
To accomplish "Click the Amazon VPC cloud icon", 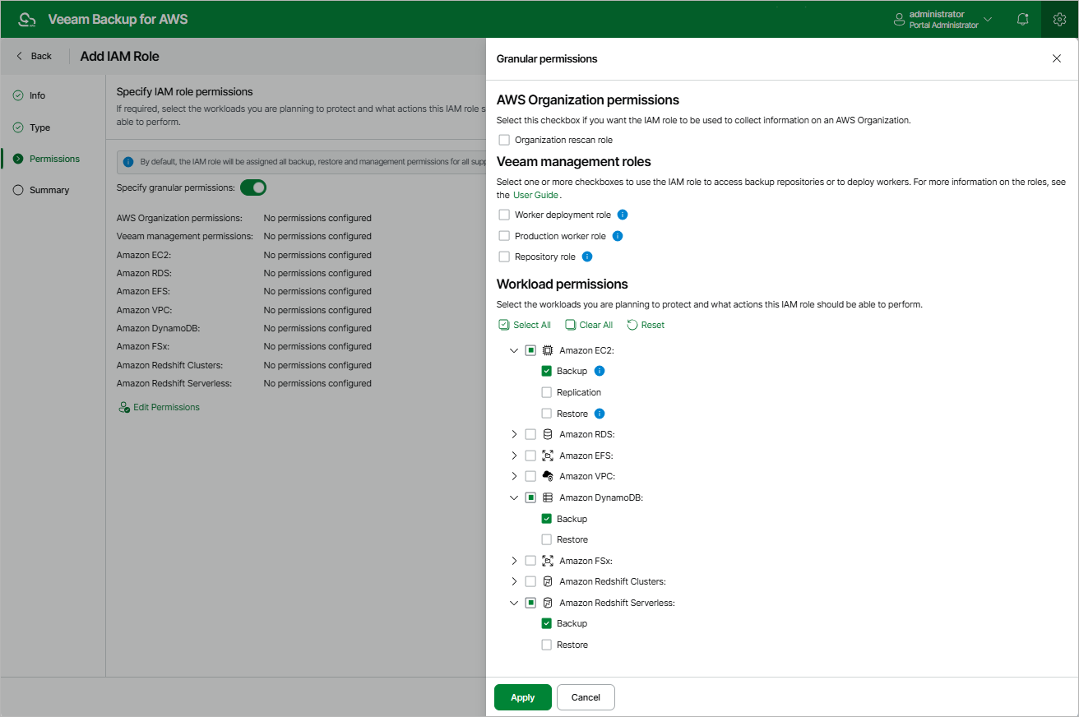I will click(x=548, y=476).
